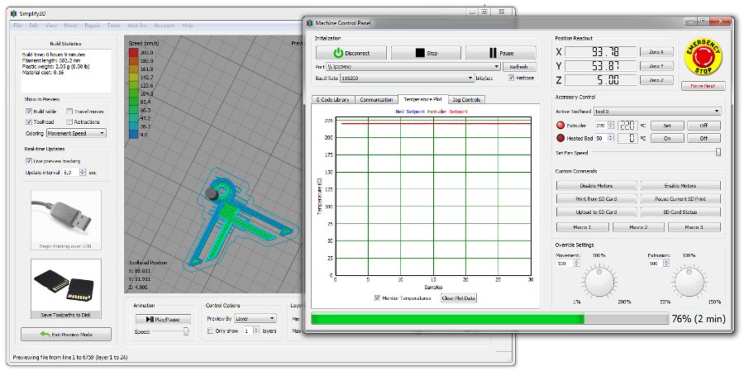Adjust the Update interval stepper
The height and width of the screenshot is (371, 744).
coord(83,173)
